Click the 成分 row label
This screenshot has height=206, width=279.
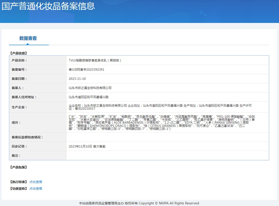point(16,123)
